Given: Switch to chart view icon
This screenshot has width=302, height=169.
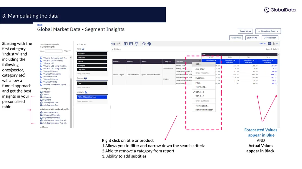Looking at the screenshot, I should (274, 43).
